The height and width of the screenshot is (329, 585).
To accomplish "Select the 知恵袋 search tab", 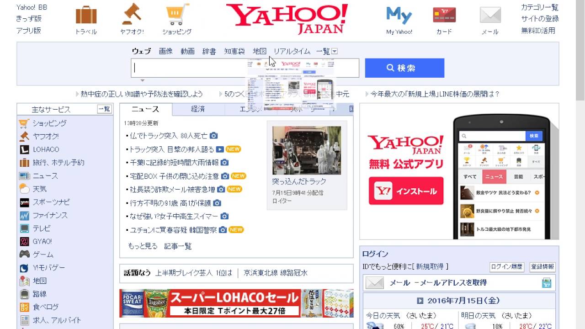I will 234,51.
